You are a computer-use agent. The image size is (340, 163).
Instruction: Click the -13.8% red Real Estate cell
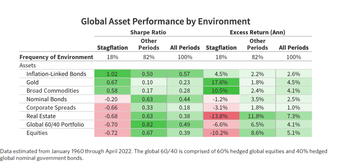click(221, 116)
